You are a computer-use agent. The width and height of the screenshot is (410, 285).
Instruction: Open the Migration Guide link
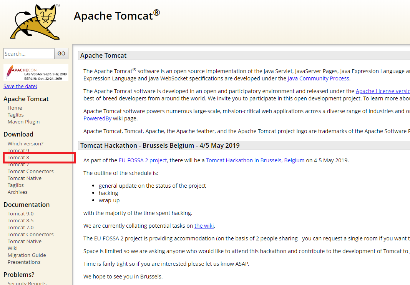27,255
